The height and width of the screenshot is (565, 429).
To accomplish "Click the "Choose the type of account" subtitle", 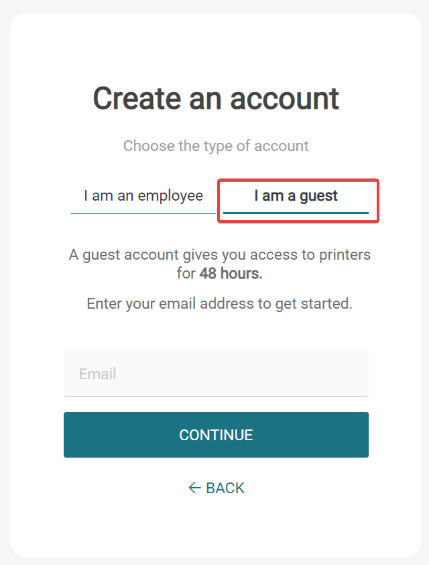I will coord(216,146).
